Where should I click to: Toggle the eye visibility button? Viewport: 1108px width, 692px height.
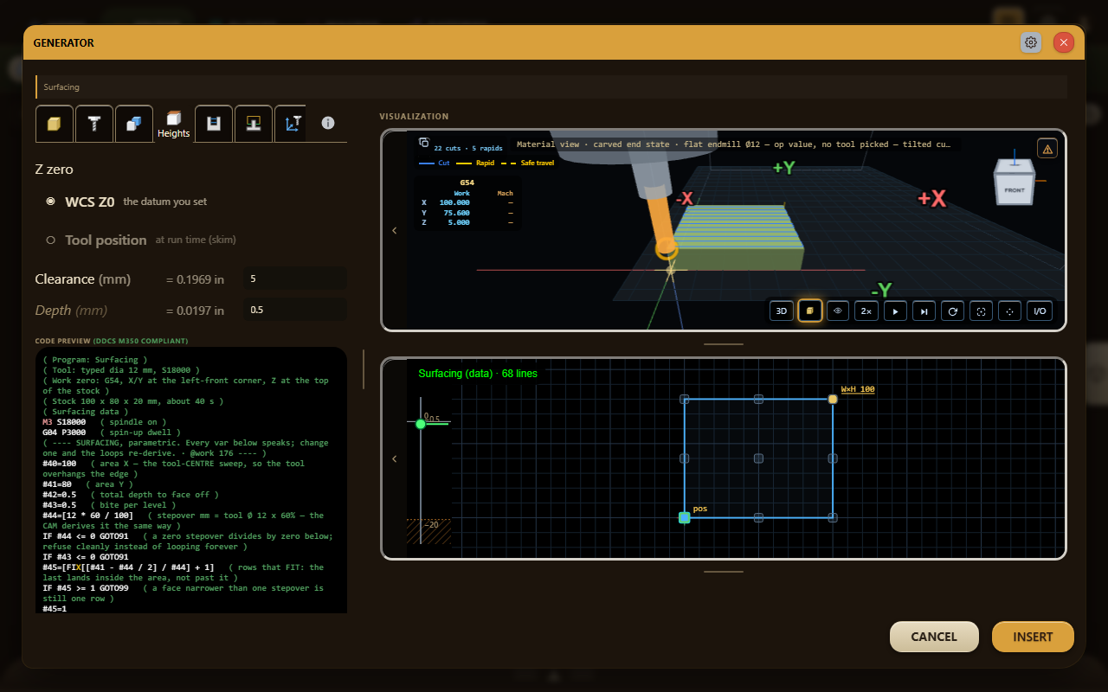tap(838, 311)
